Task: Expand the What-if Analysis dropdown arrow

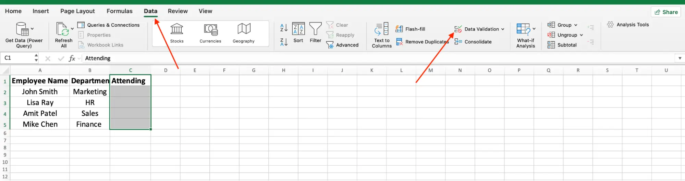Action: point(534,29)
